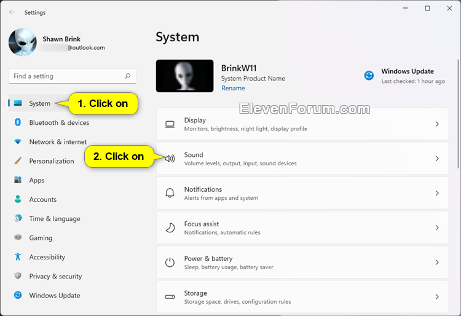Open the Notifications row chevron

pyautogui.click(x=437, y=193)
